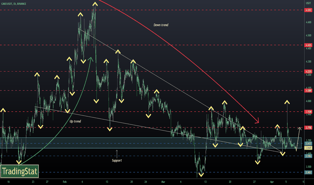Select the red 4.225 price level label

[x=308, y=72]
